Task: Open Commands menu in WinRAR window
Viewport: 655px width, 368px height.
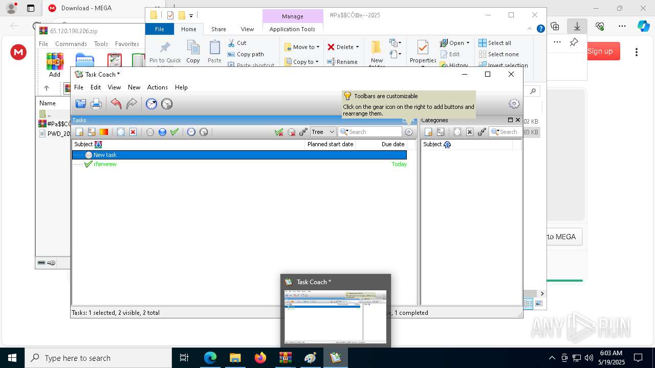Action: coord(71,44)
